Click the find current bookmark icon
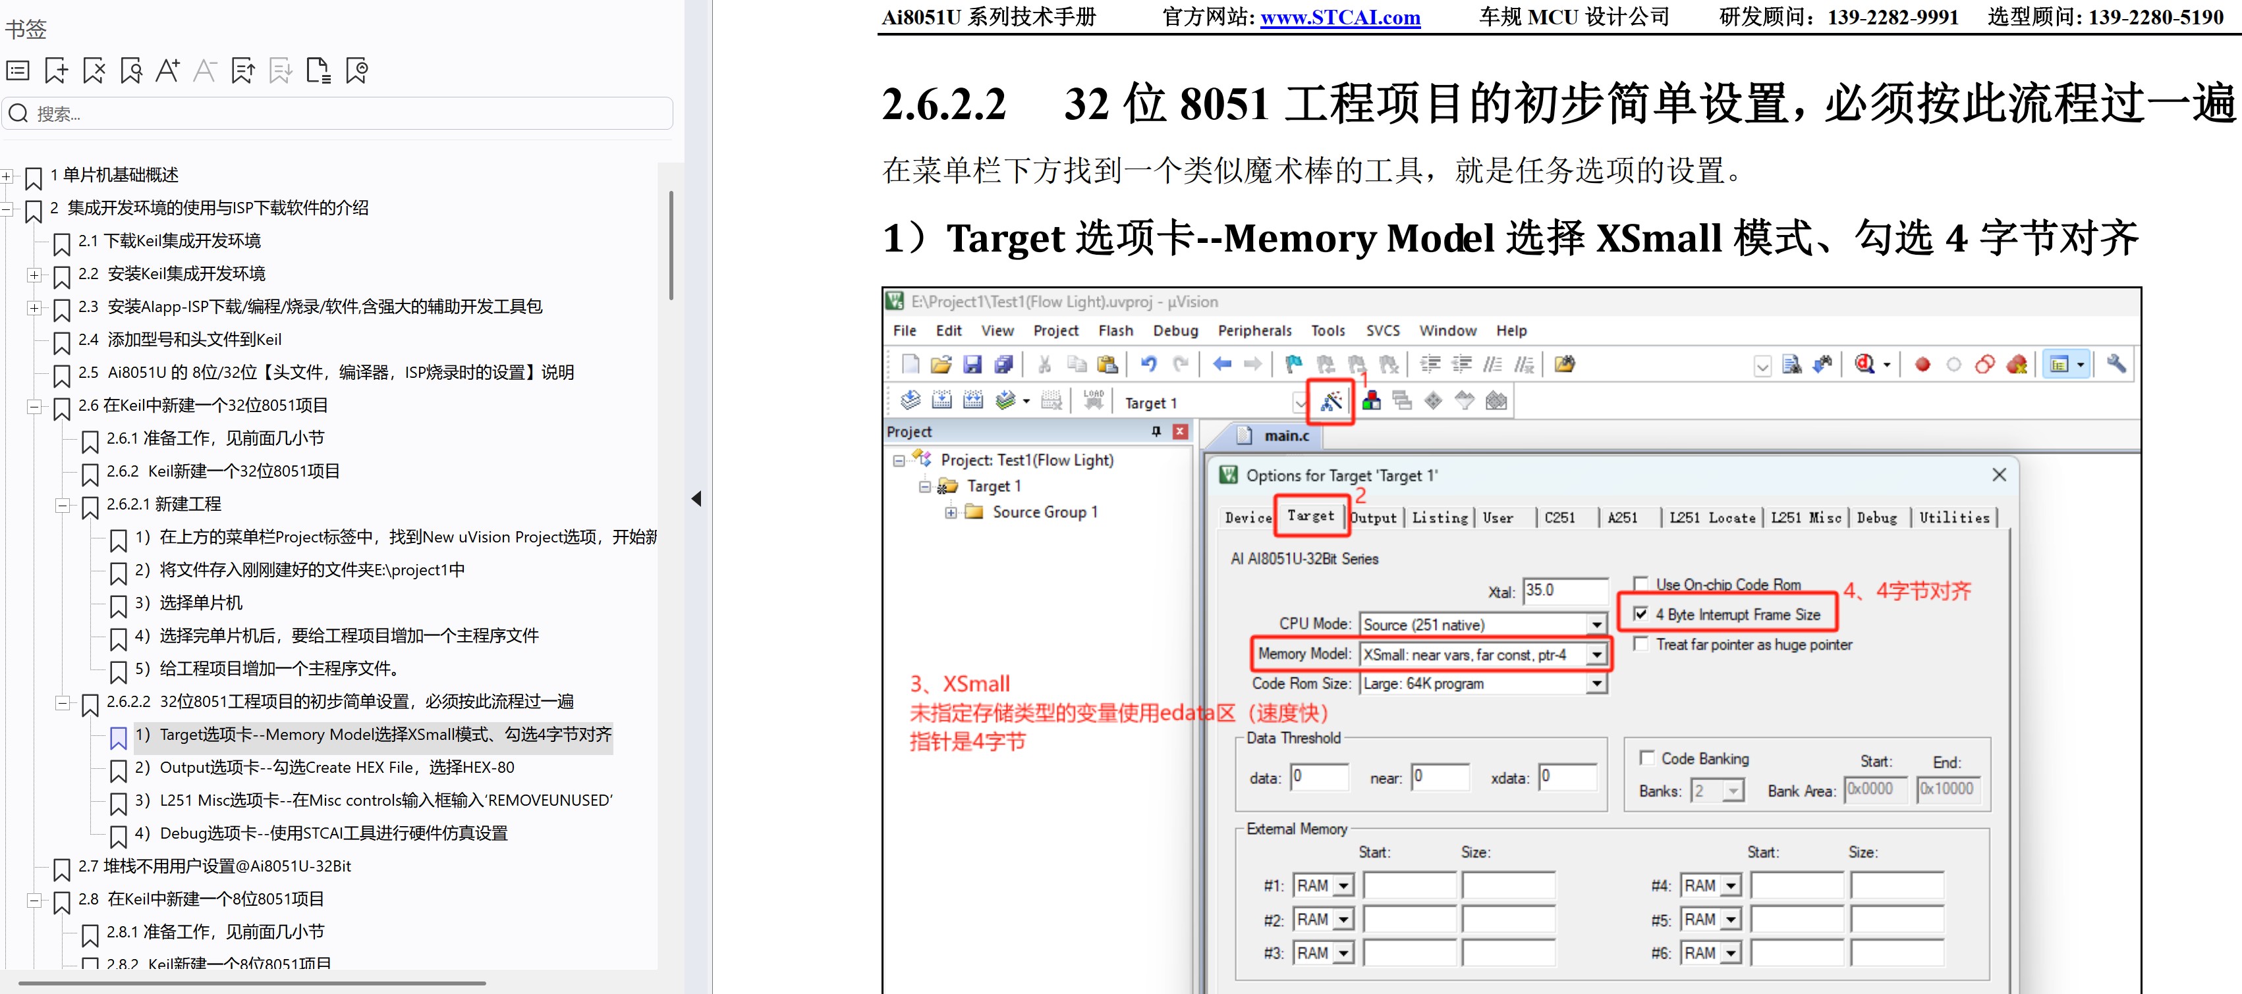The height and width of the screenshot is (994, 2242). (x=131, y=70)
